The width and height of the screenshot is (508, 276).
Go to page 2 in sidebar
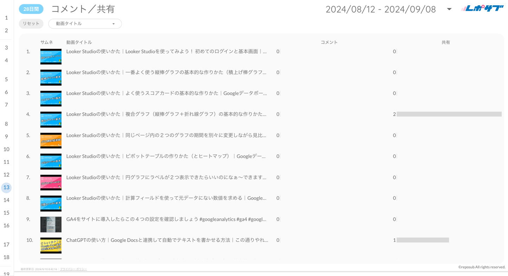tap(6, 30)
